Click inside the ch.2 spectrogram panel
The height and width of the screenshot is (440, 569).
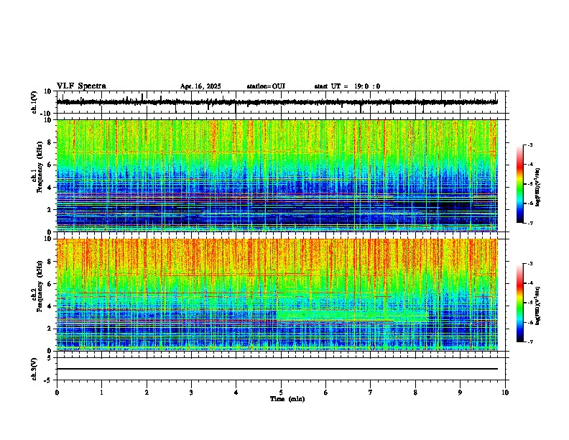pos(277,295)
